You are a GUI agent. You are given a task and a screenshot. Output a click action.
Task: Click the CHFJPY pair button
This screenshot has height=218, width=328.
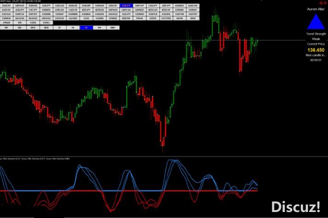coord(33,10)
